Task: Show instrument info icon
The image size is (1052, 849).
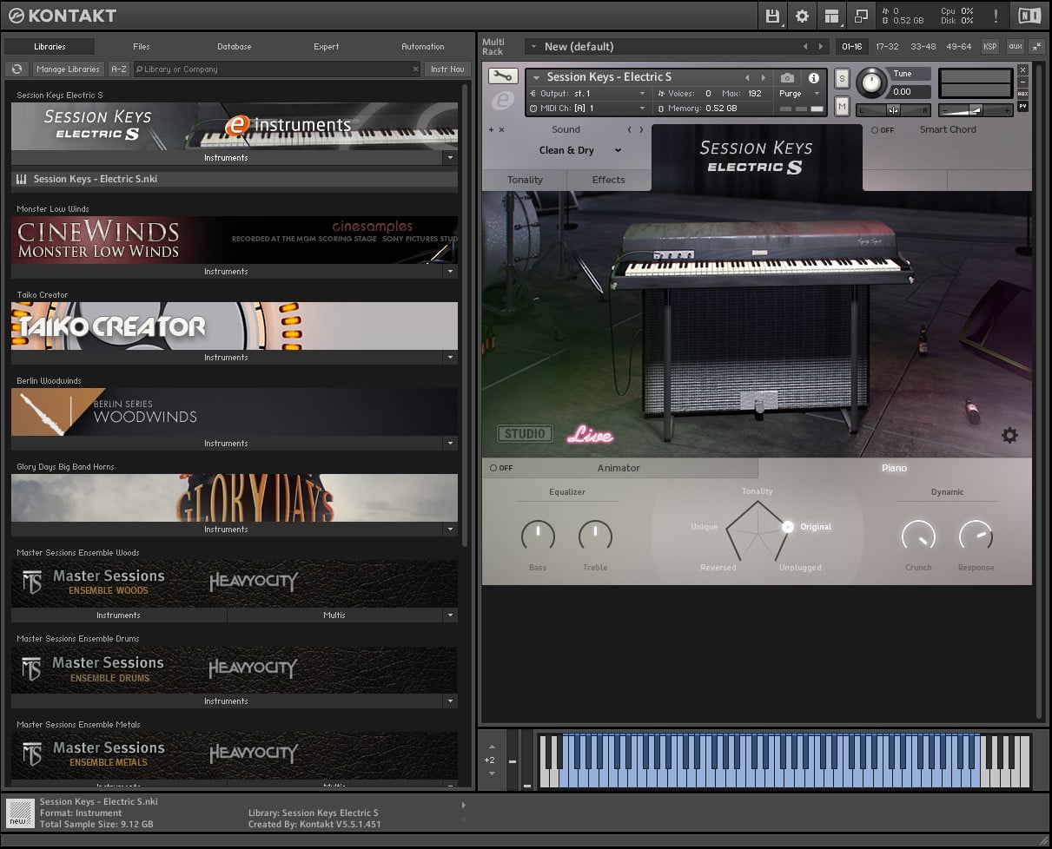Action: click(x=813, y=77)
